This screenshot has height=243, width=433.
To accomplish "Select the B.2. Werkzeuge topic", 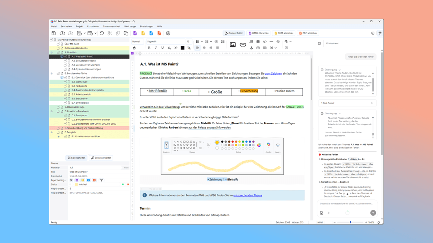I will [79, 82].
